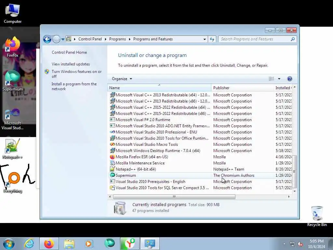333x250 pixels.
Task: Open Windows Explorer from the taskbar
Action: (x=69, y=243)
